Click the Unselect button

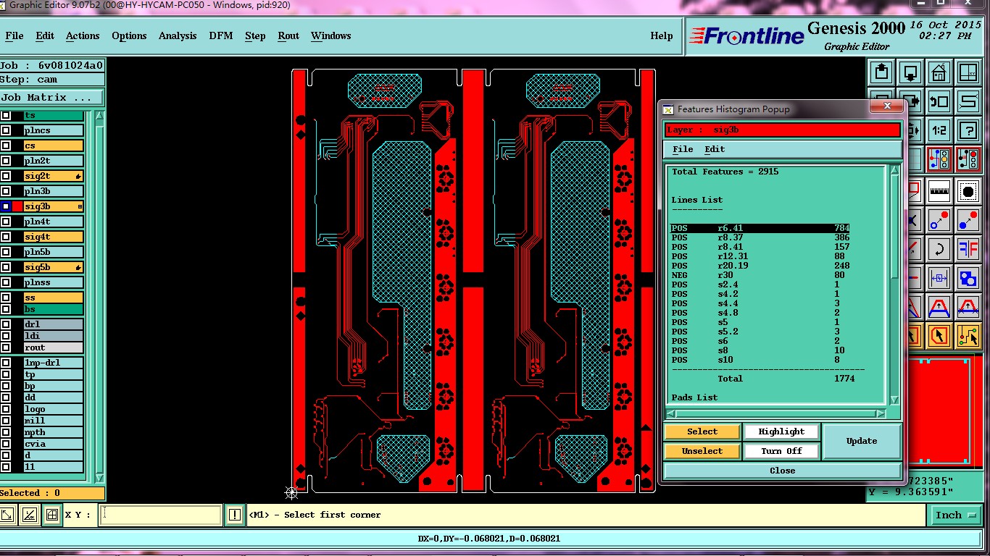coord(702,451)
